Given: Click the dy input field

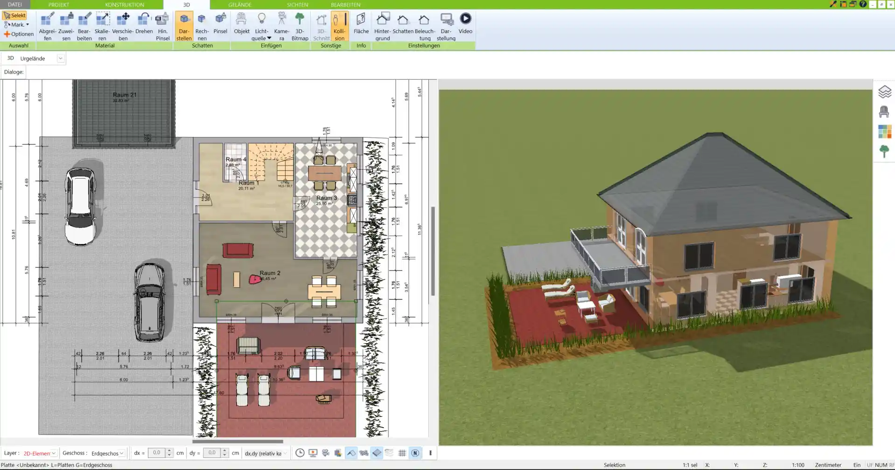Looking at the screenshot, I should click(212, 453).
